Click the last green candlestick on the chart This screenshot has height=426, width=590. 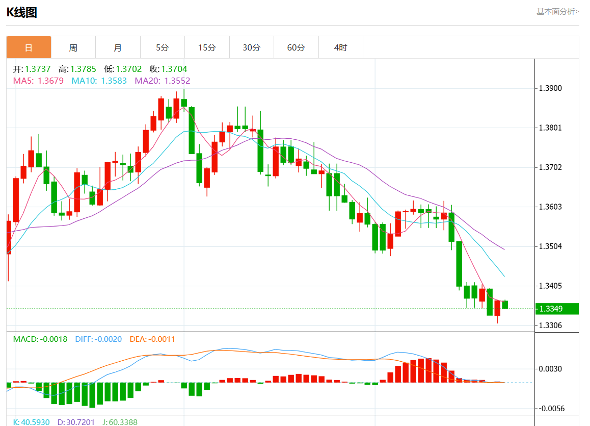coord(505,305)
